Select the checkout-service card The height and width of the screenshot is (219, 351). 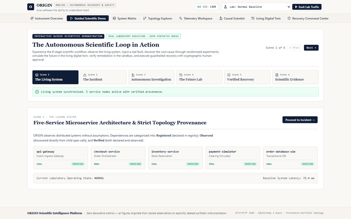(118, 158)
